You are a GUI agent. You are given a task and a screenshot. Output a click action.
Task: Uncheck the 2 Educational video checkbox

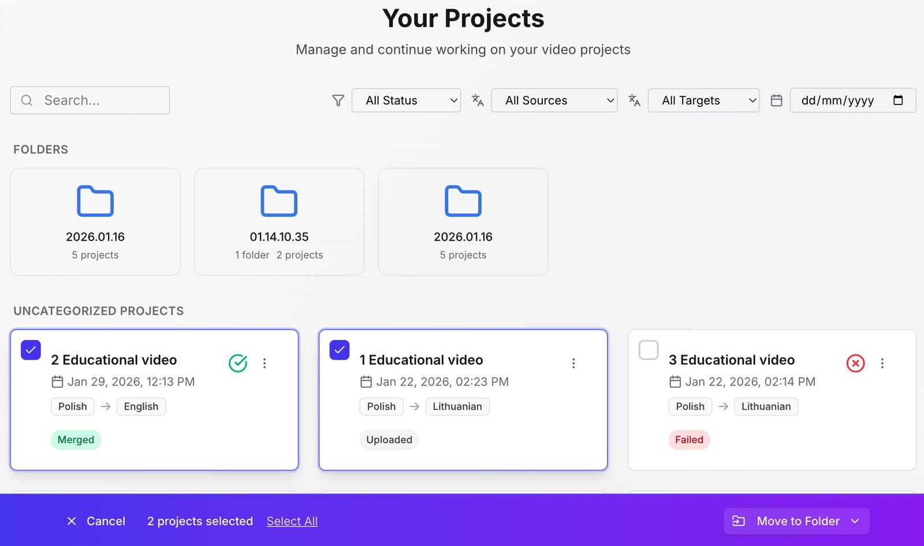pyautogui.click(x=31, y=350)
